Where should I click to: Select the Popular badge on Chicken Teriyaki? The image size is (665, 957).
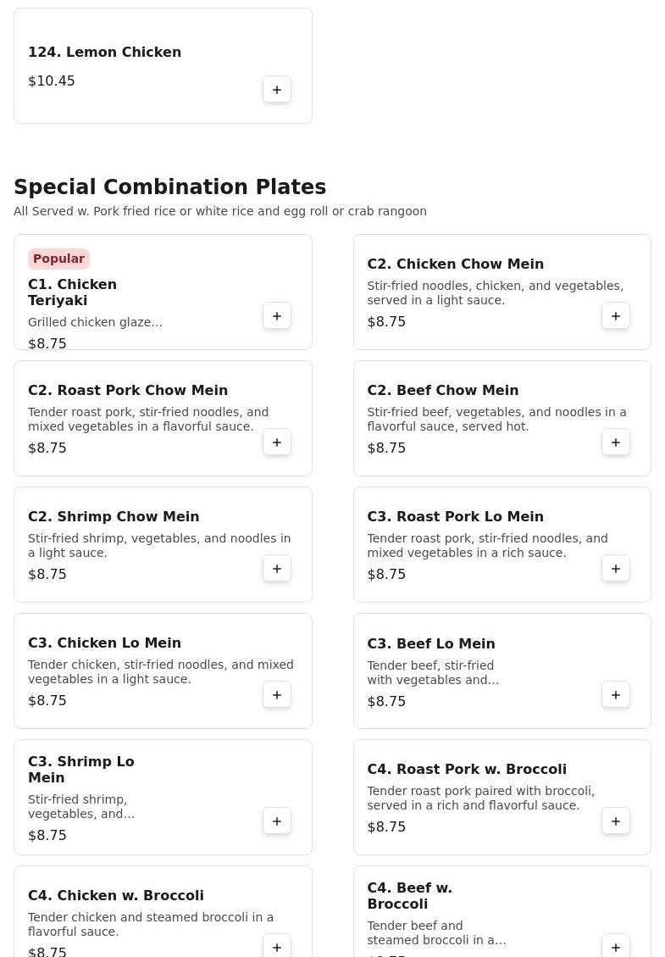(x=58, y=259)
